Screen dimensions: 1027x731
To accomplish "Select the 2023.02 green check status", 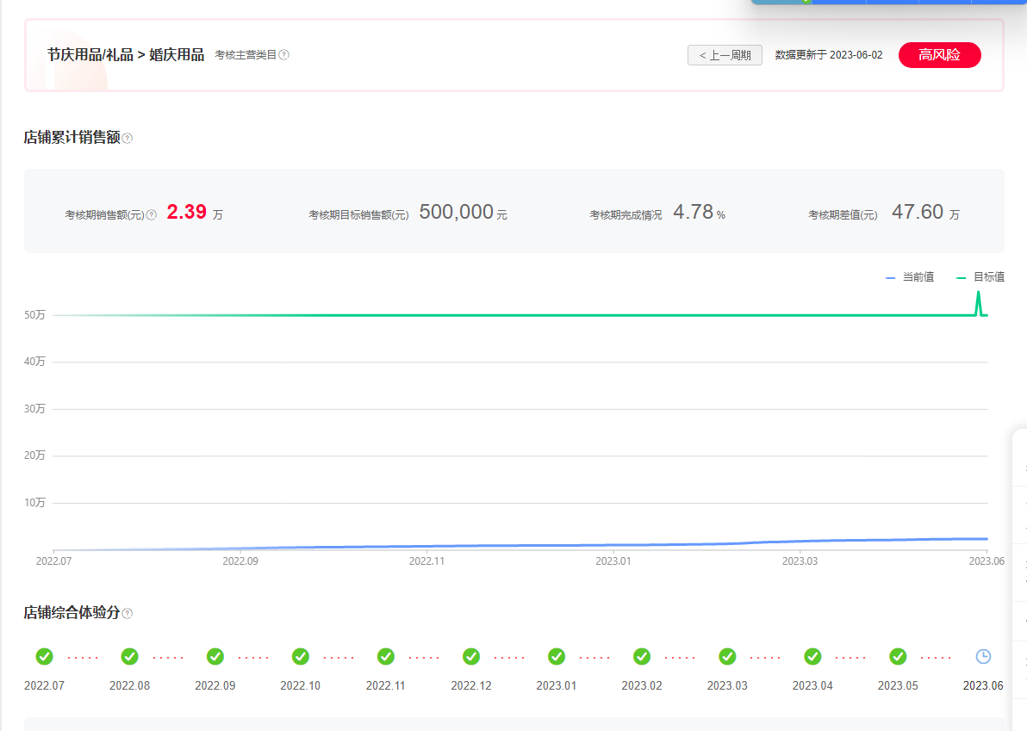I will point(642,656).
